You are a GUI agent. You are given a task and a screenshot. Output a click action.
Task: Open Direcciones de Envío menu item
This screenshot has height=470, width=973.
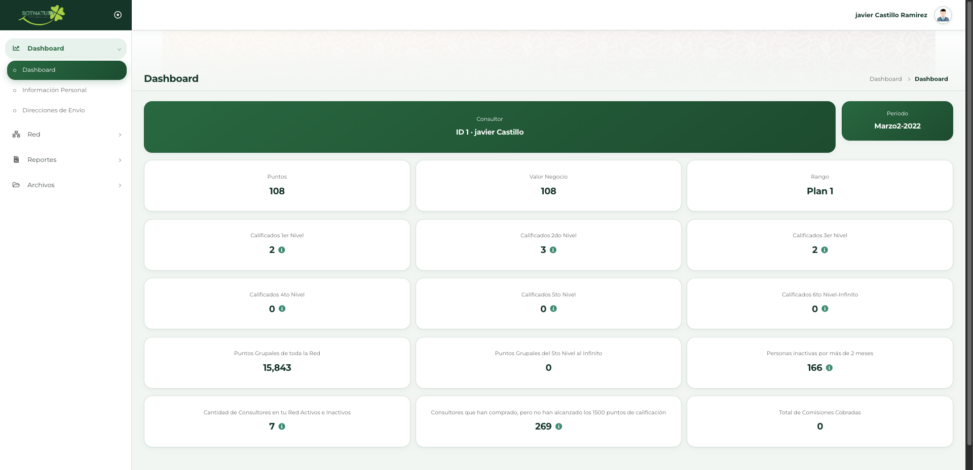(53, 110)
